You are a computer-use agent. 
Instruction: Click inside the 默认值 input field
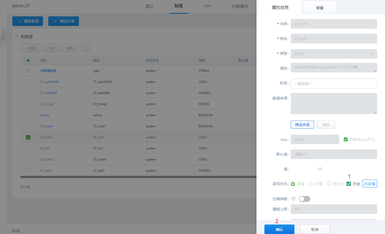pyautogui.click(x=334, y=154)
